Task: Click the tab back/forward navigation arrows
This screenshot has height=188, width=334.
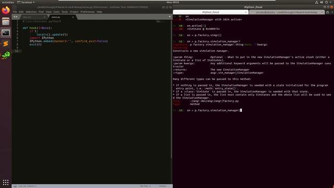Action: click(16, 17)
